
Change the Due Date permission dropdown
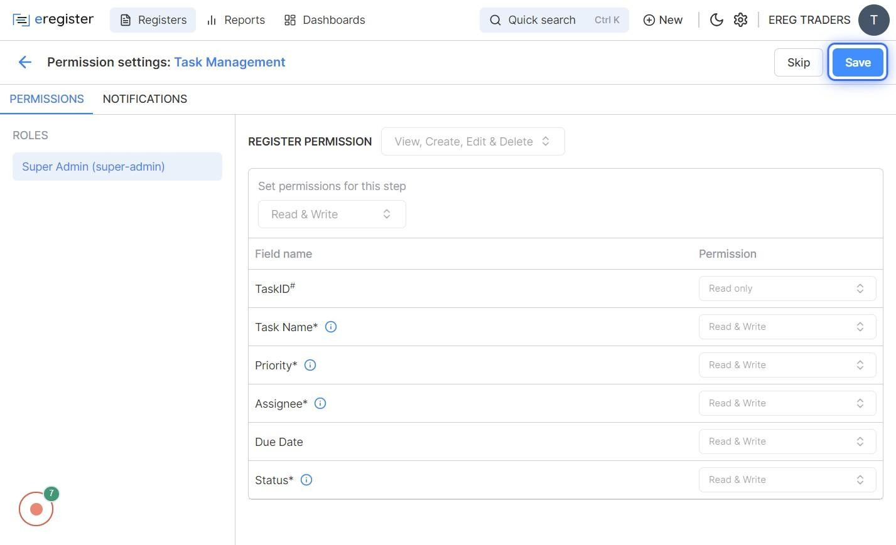coord(787,442)
